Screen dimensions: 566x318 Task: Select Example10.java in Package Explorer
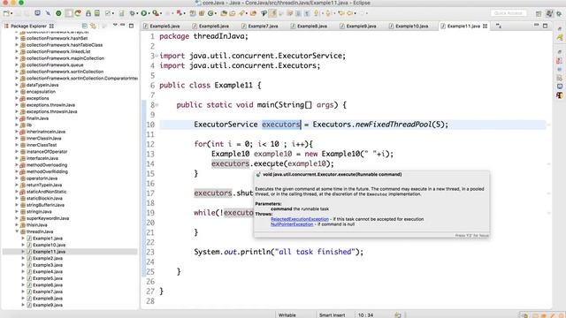click(x=49, y=245)
